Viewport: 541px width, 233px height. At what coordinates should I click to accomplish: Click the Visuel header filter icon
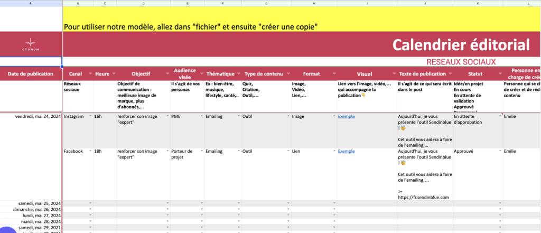pyautogui.click(x=393, y=74)
